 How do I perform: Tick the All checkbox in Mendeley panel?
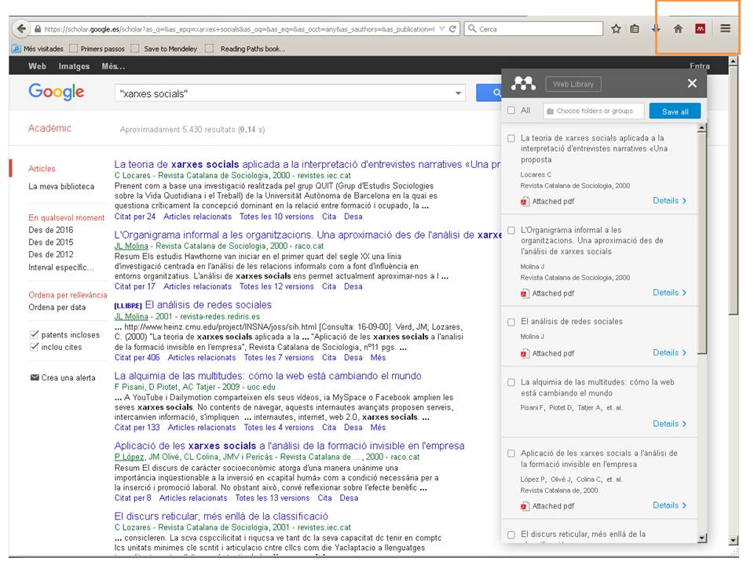click(511, 110)
